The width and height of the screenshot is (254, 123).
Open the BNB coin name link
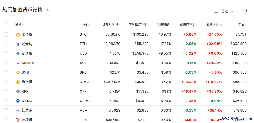pos(25,72)
